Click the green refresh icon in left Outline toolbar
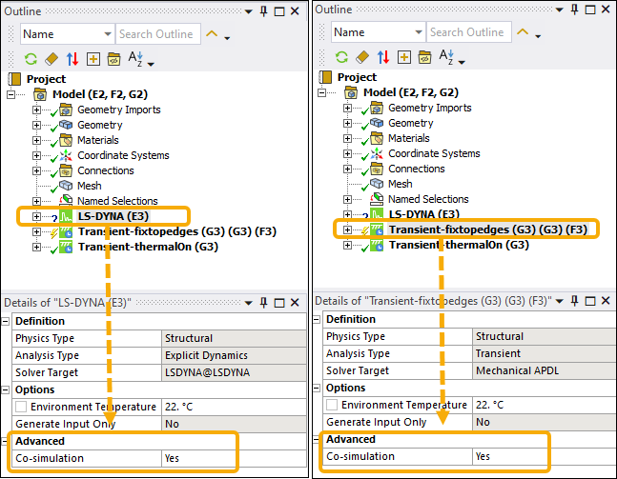617x479 pixels. 30,59
